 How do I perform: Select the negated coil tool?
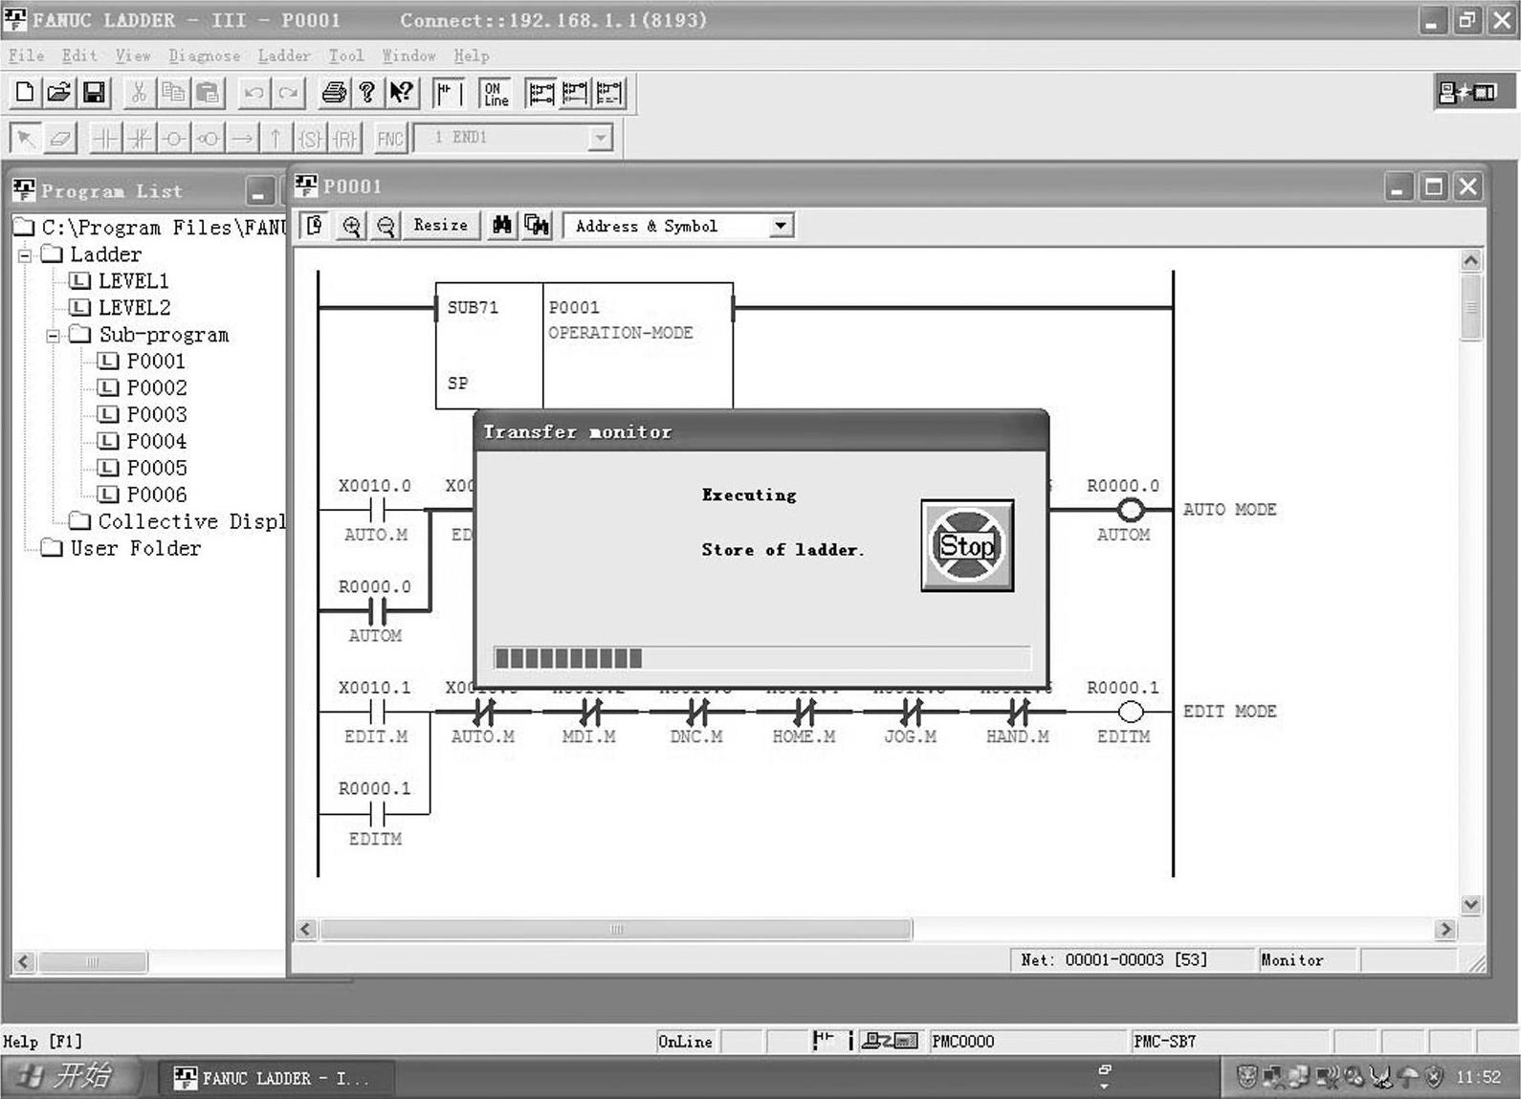tap(208, 139)
